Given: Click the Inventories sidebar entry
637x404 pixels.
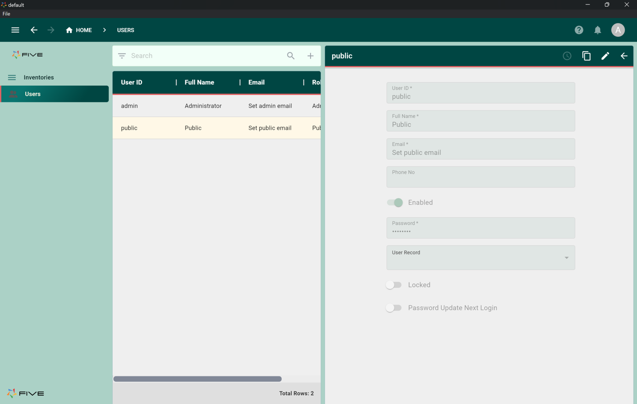Looking at the screenshot, I should (39, 77).
